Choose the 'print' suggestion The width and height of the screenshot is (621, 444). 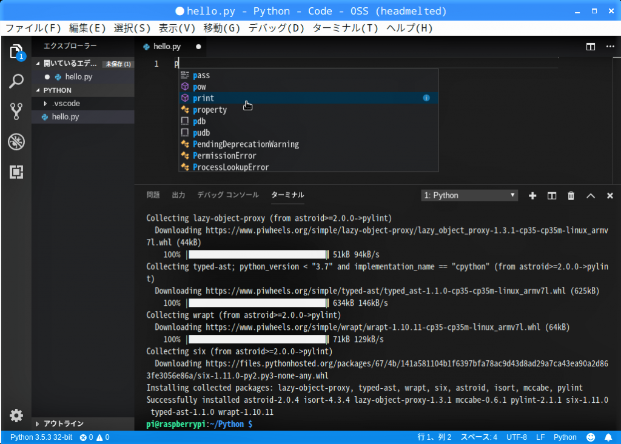pyautogui.click(x=309, y=98)
